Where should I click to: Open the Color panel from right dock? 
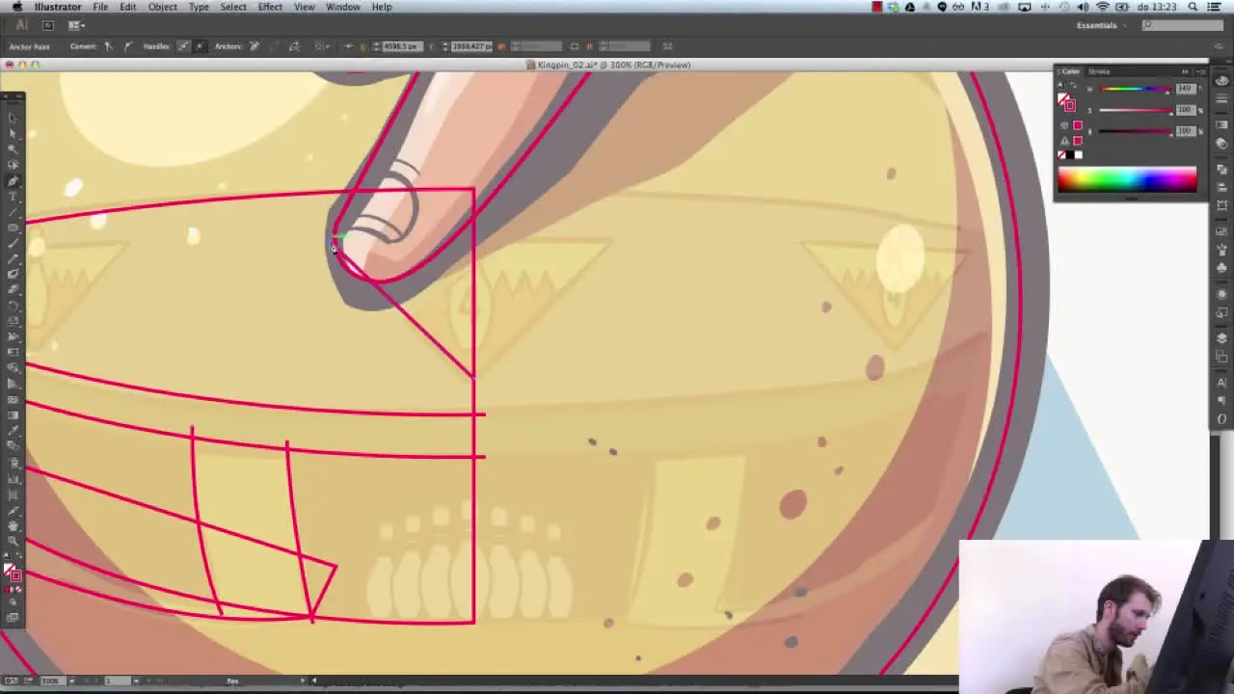[x=1222, y=83]
